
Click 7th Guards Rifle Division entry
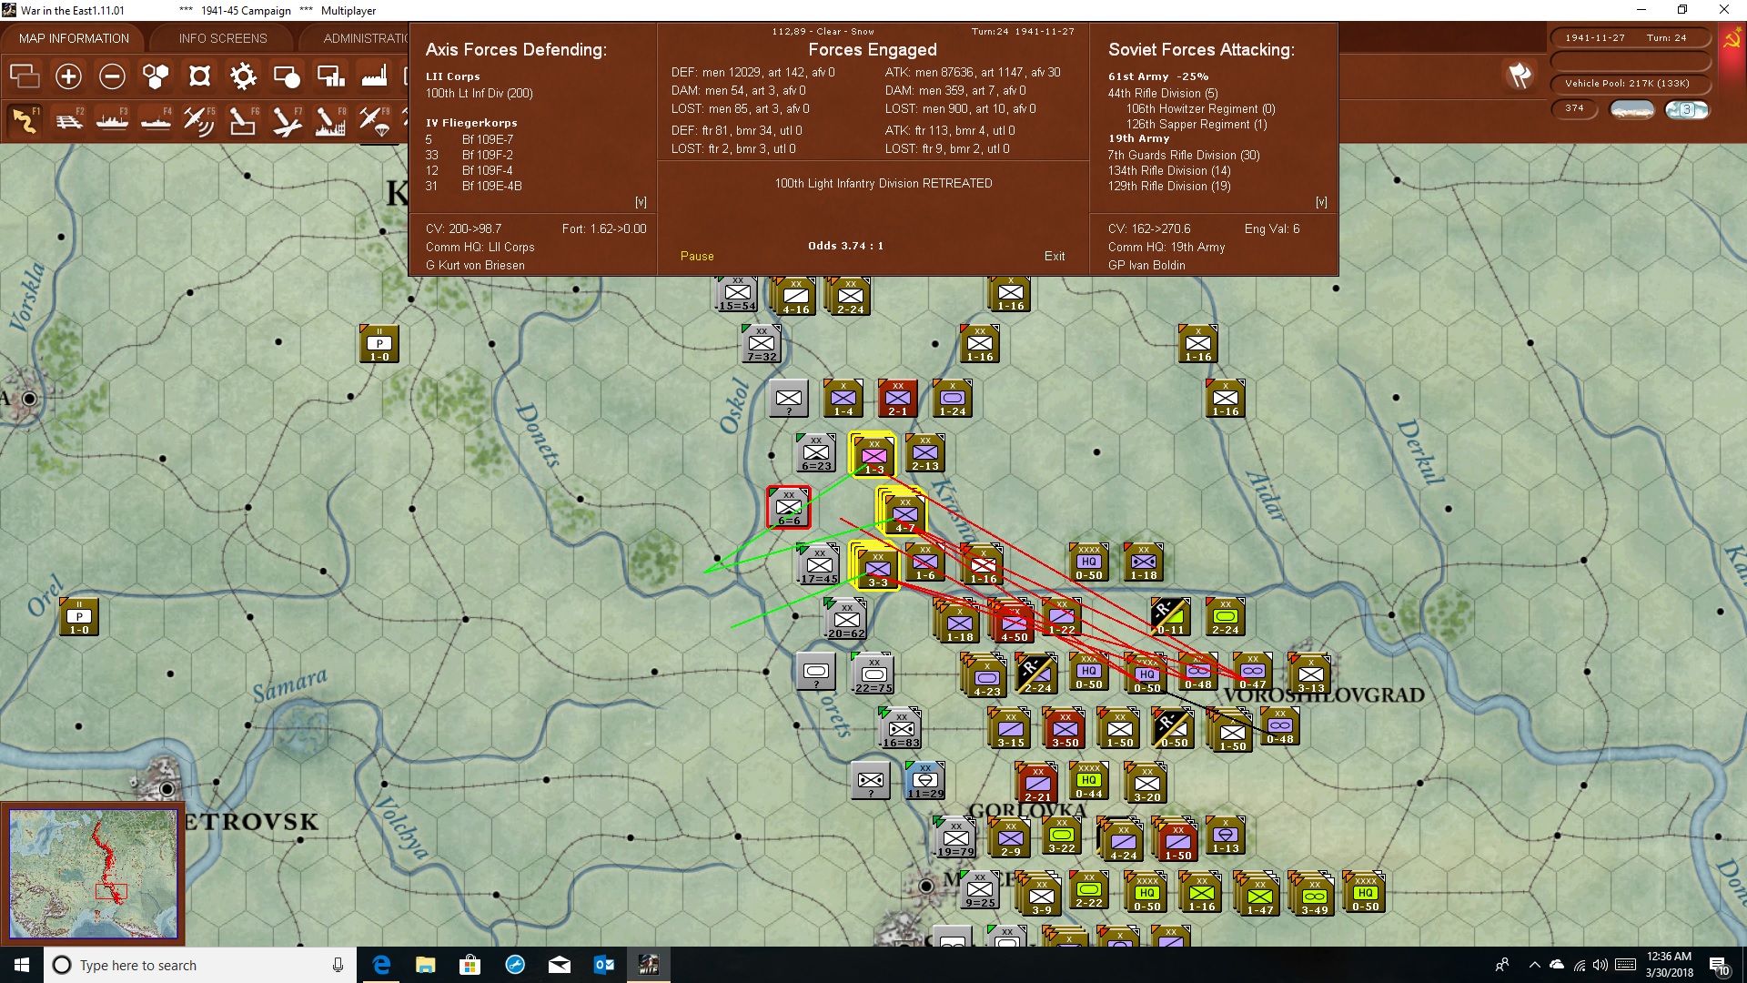pos(1184,156)
